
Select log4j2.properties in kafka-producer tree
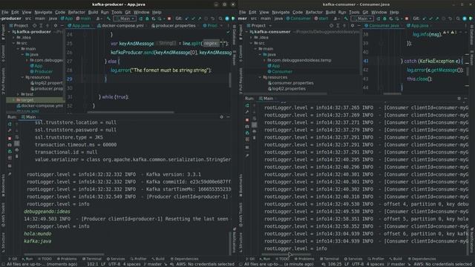click(47, 82)
